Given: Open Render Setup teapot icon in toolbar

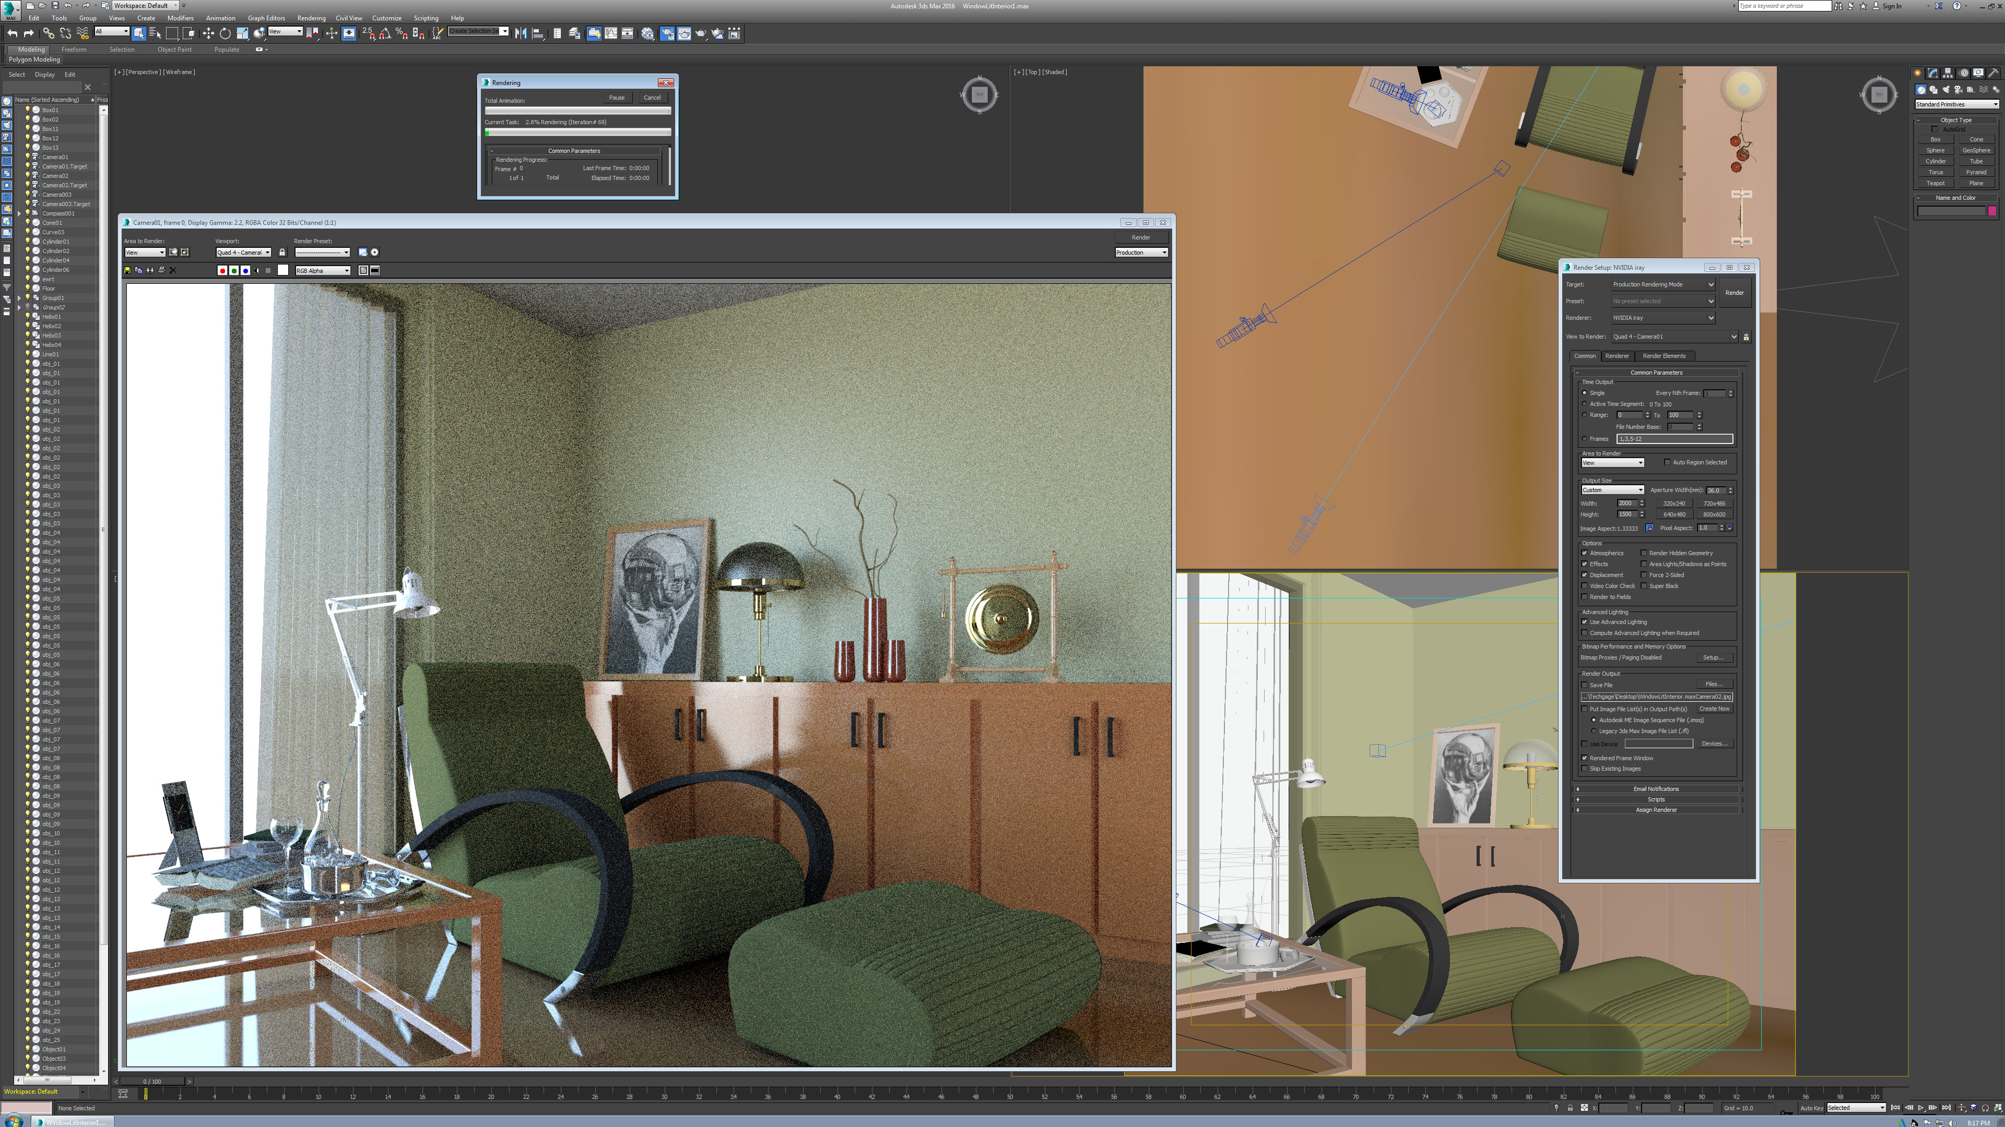Looking at the screenshot, I should click(x=667, y=33).
